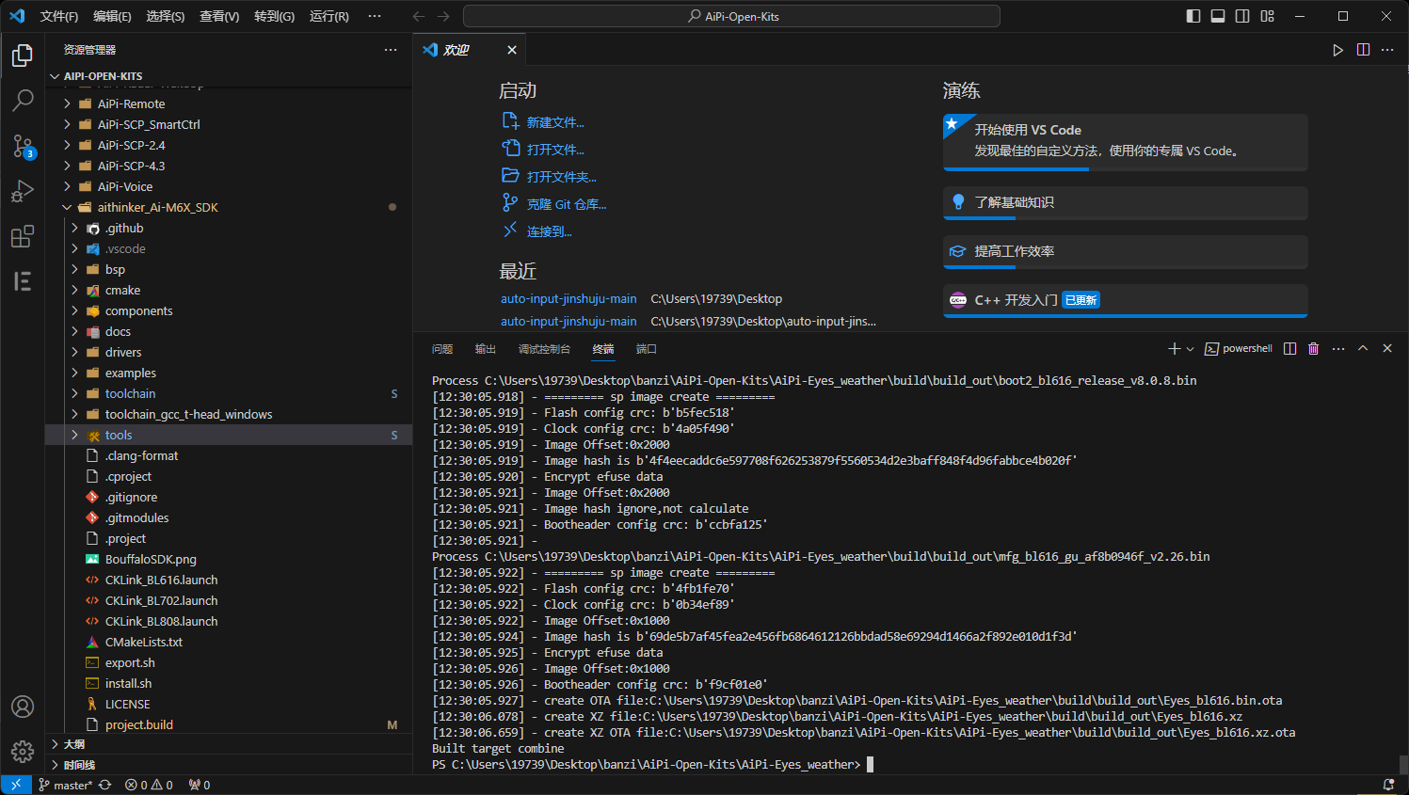This screenshot has width=1409, height=795.
Task: Switch to the 输出 panel tab
Action: pyautogui.click(x=486, y=349)
